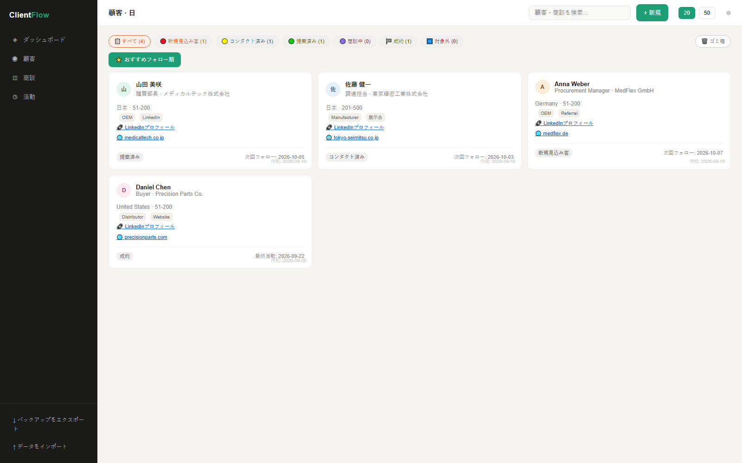The image size is (742, 463).
Task: Open the ダッシュボード sidebar item
Action: point(49,40)
